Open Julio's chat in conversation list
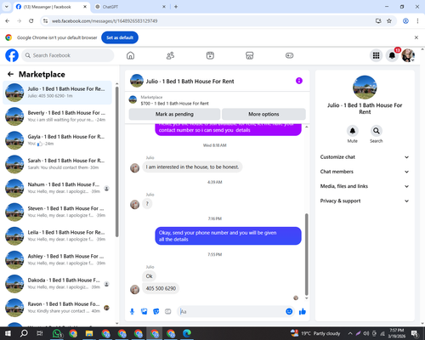 tap(57, 93)
